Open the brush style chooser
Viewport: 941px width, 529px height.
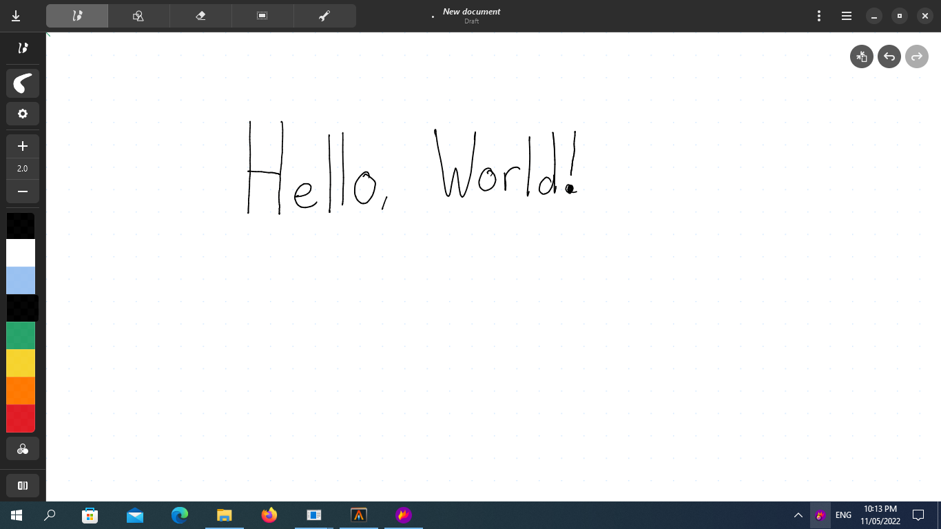[23, 83]
